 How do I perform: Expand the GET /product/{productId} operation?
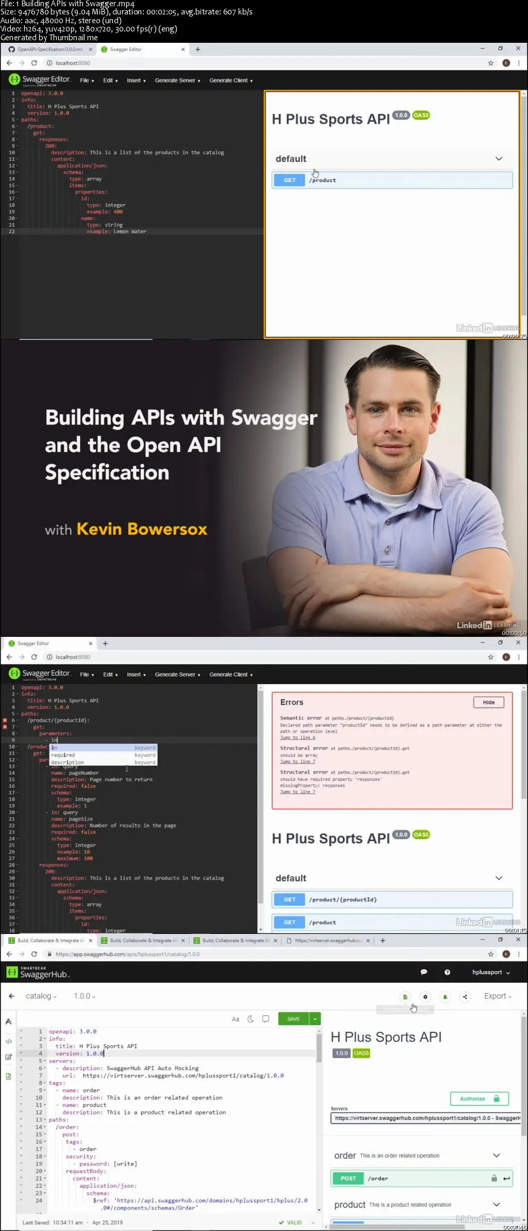tap(392, 899)
